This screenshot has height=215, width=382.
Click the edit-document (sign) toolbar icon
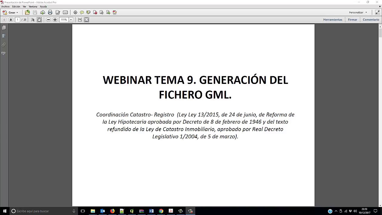[x=58, y=12]
